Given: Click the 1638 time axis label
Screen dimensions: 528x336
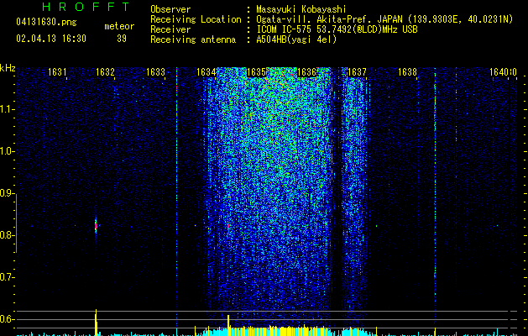Looking at the screenshot, I should point(407,72).
